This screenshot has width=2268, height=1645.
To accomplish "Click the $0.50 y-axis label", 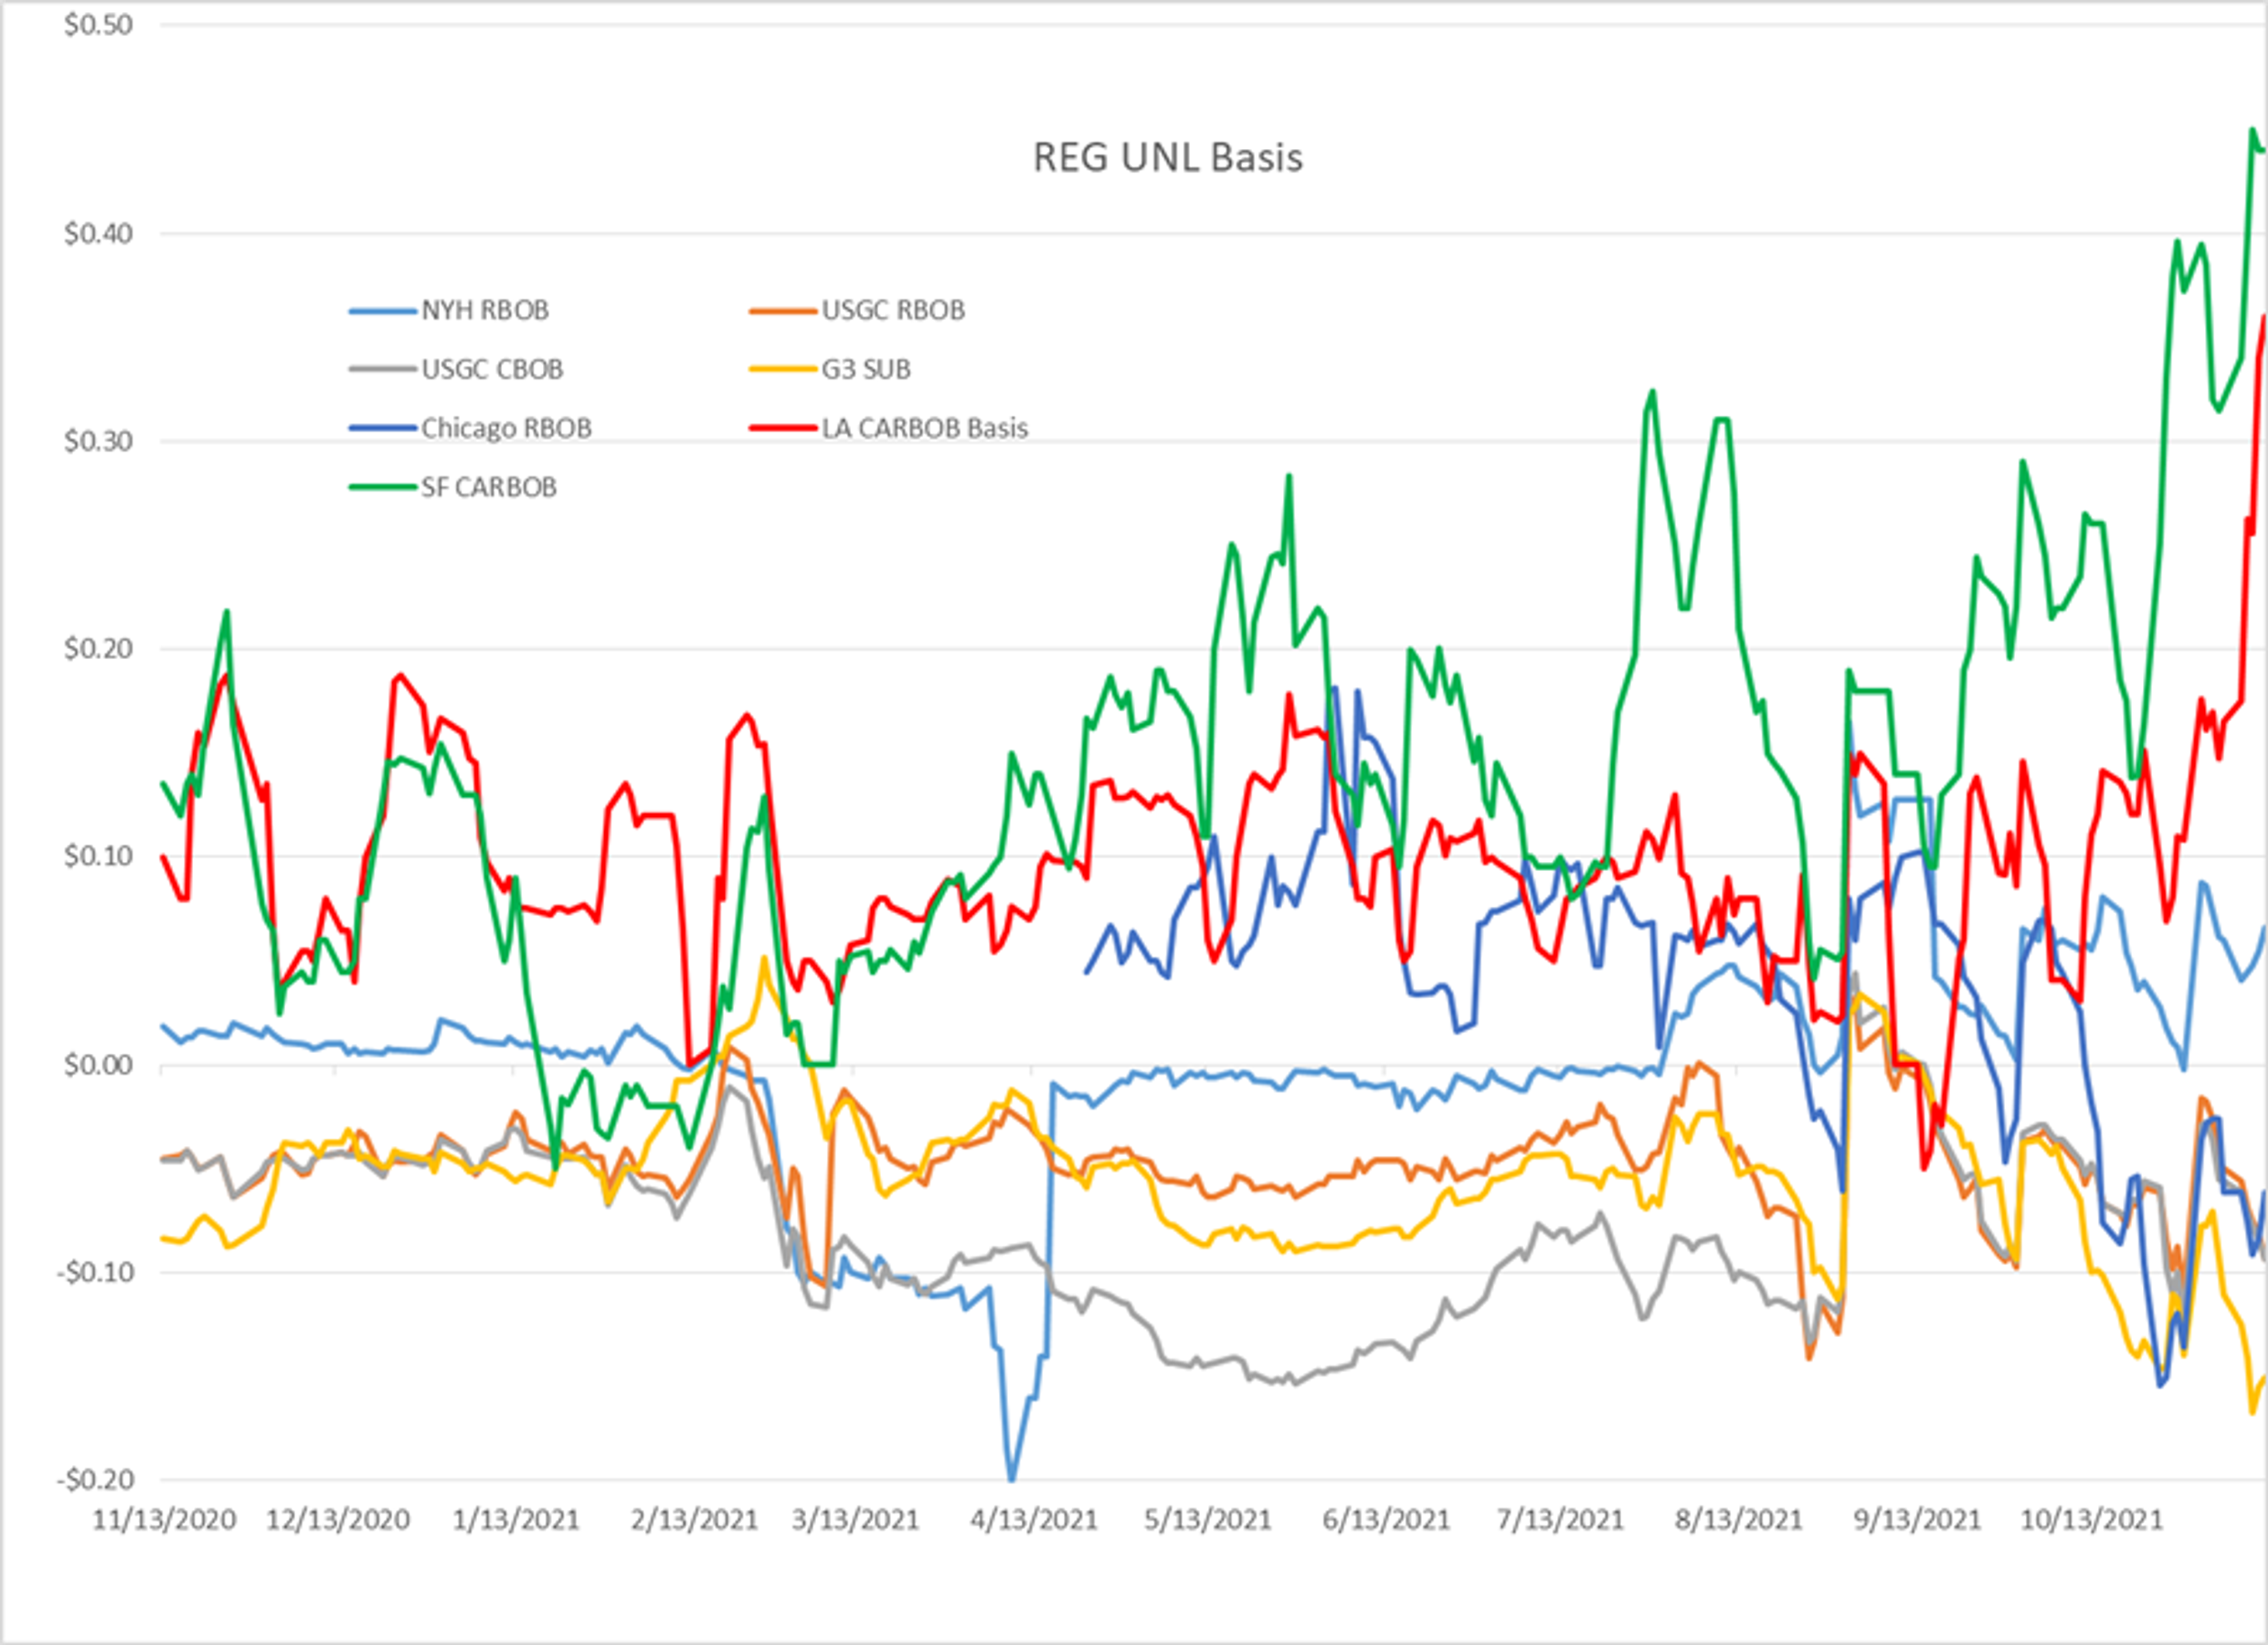I will [98, 25].
